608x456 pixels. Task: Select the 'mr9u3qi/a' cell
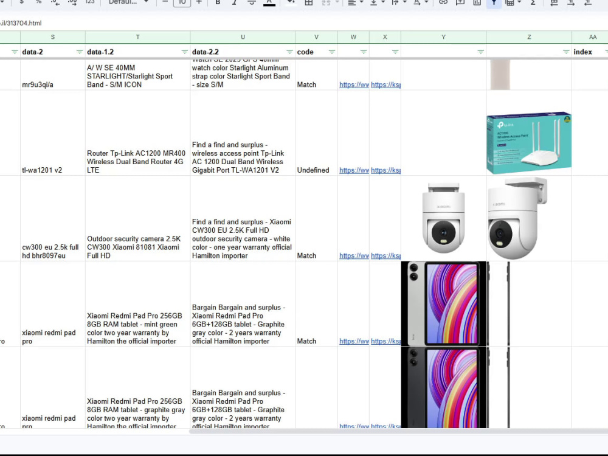point(53,75)
